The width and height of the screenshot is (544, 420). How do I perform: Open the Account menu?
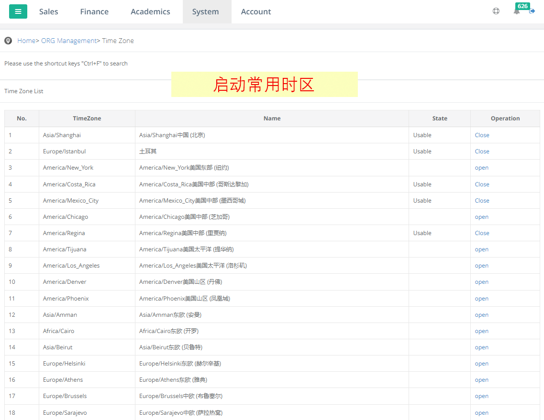[x=256, y=11]
